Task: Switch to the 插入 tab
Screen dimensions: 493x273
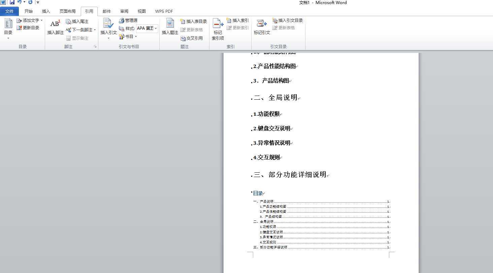Action: click(46, 11)
